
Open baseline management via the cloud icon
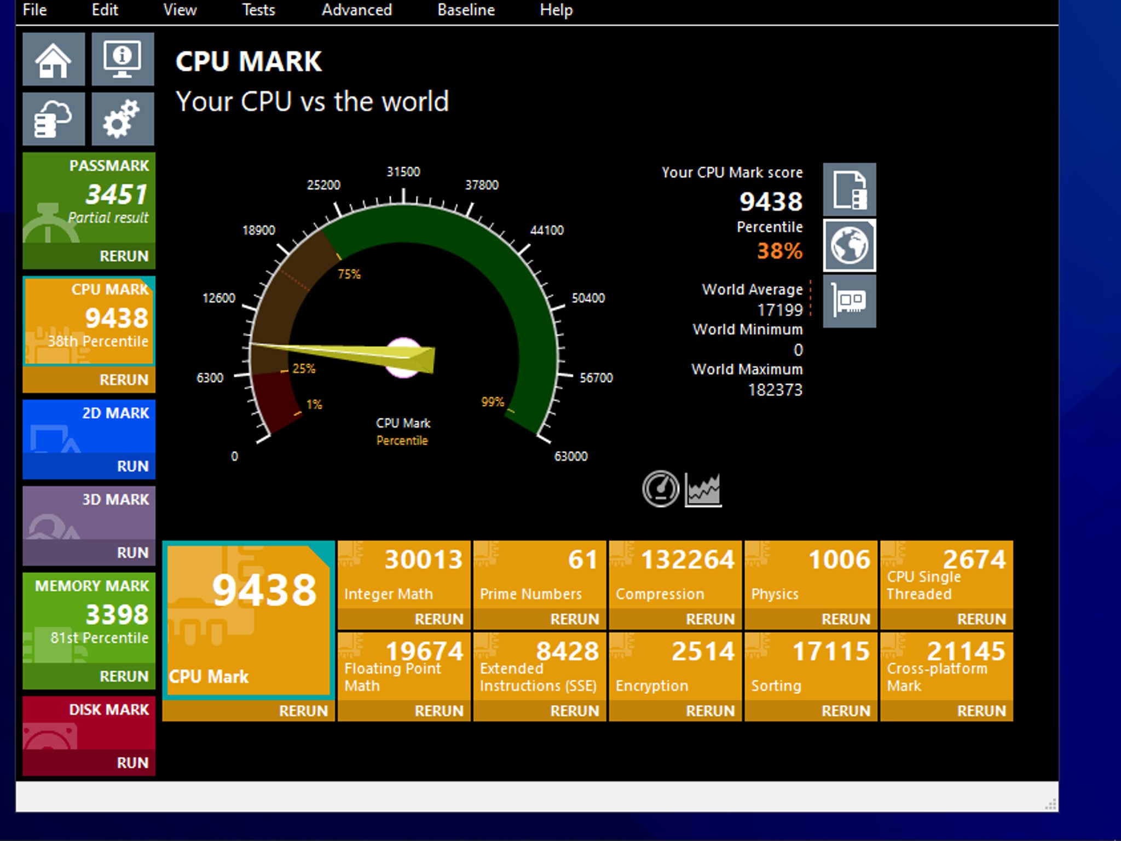coord(53,119)
